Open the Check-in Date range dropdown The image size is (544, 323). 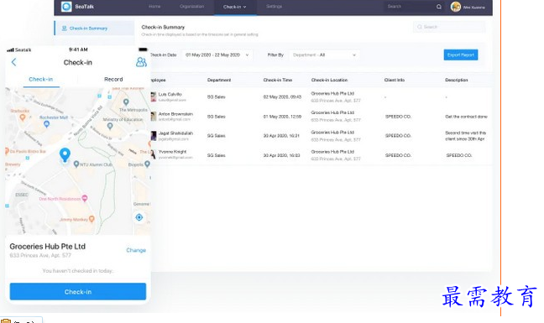pos(217,55)
